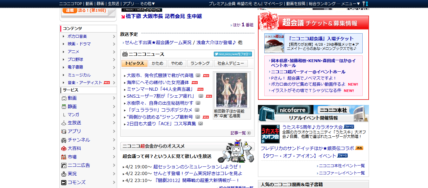
Task: Click camera icon beside 2日目も大盛り headline
Action: [x=201, y=124]
